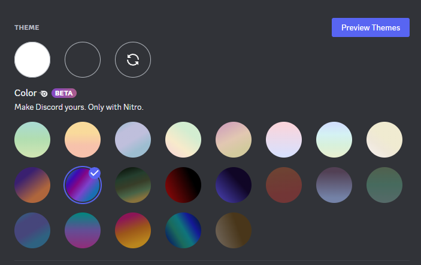Pick the taupe to dark brown gradient swatch

pos(234,230)
